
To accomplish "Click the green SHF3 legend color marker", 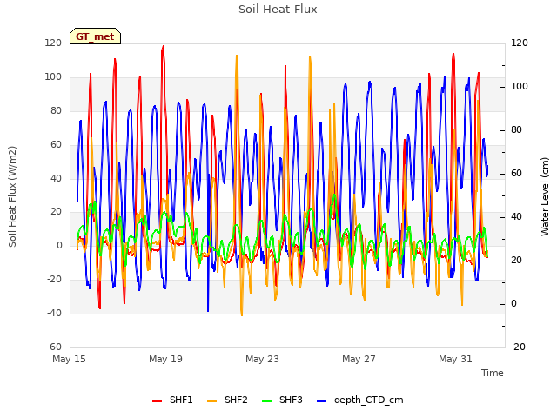I will [267, 401].
